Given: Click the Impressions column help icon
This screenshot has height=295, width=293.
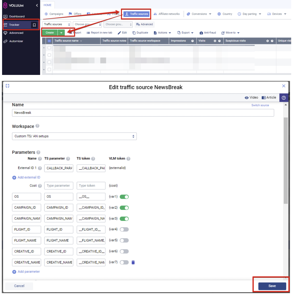Looking at the screenshot, I should tap(193, 41).
